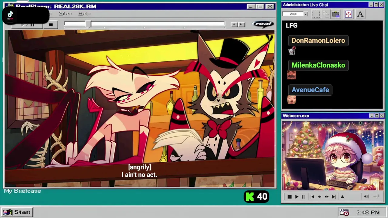Click the LFG chat message
This screenshot has width=388, height=218.
click(292, 25)
